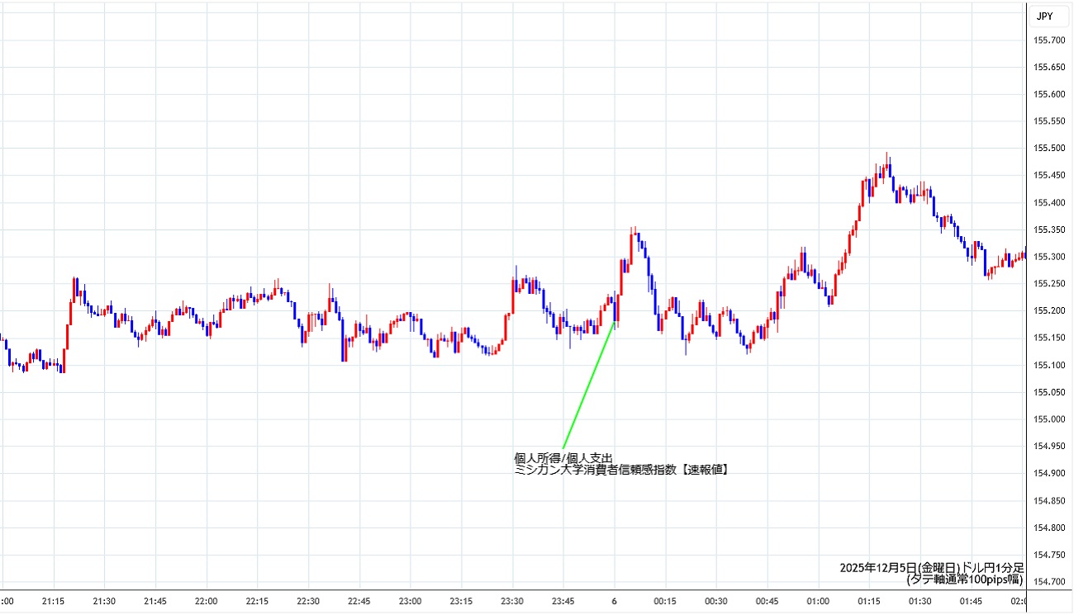Viewport: 1074px width, 615px height.
Task: Click the JPY currency label button
Action: click(x=1045, y=16)
